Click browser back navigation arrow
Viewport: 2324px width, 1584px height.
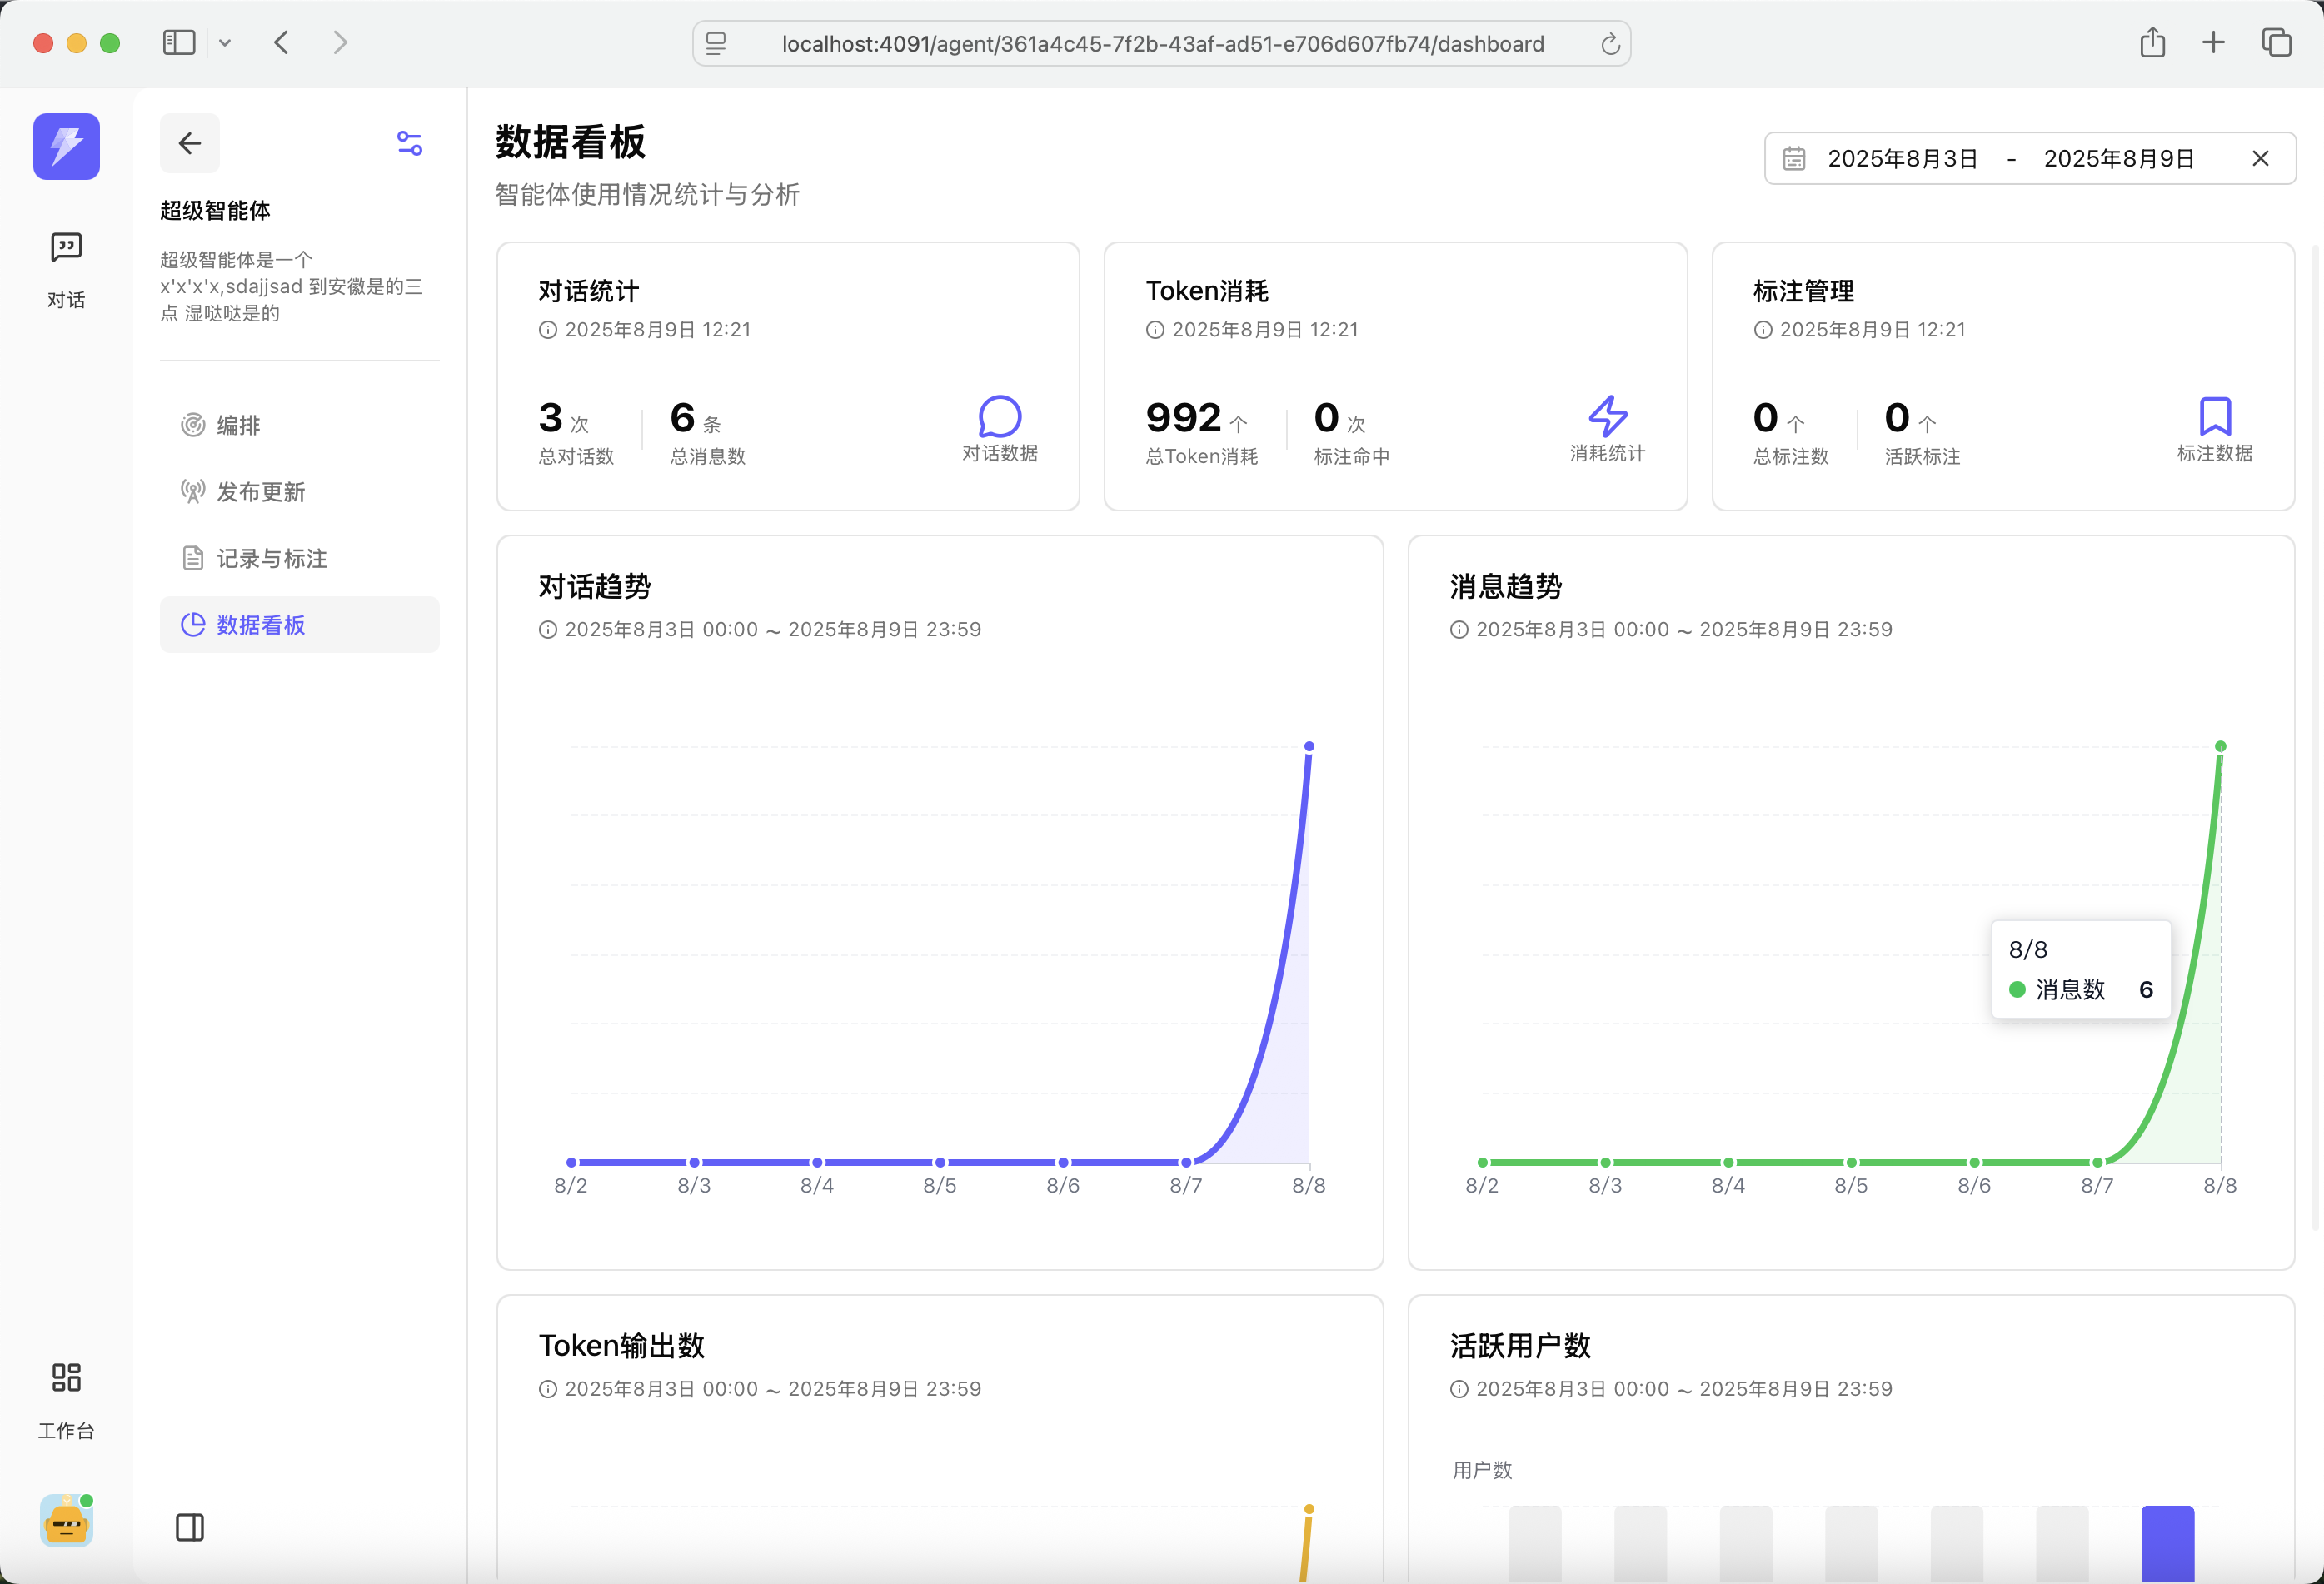tap(282, 42)
